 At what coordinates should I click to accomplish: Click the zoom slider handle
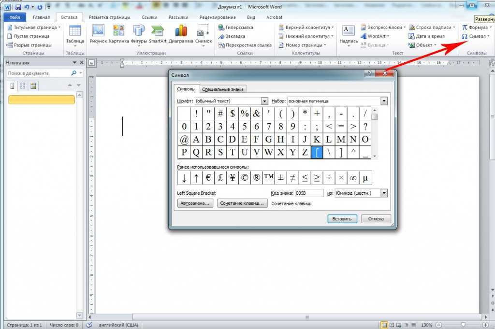[x=463, y=325]
